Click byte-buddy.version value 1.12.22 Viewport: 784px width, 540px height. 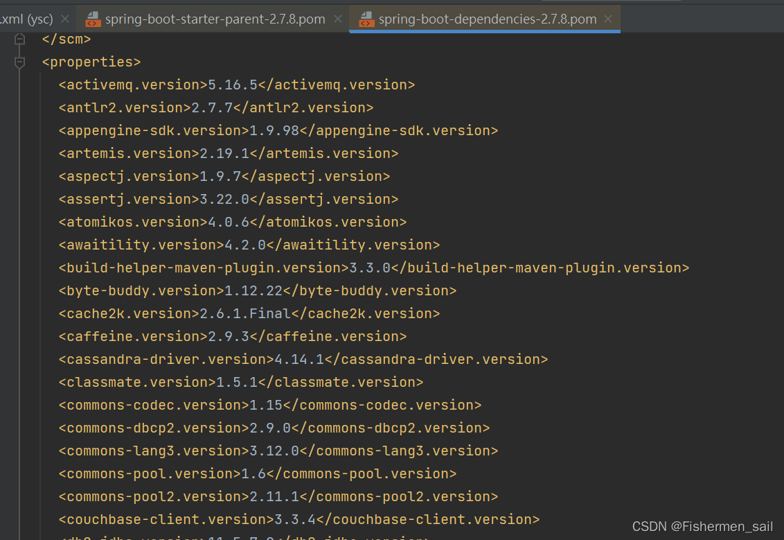(x=253, y=290)
